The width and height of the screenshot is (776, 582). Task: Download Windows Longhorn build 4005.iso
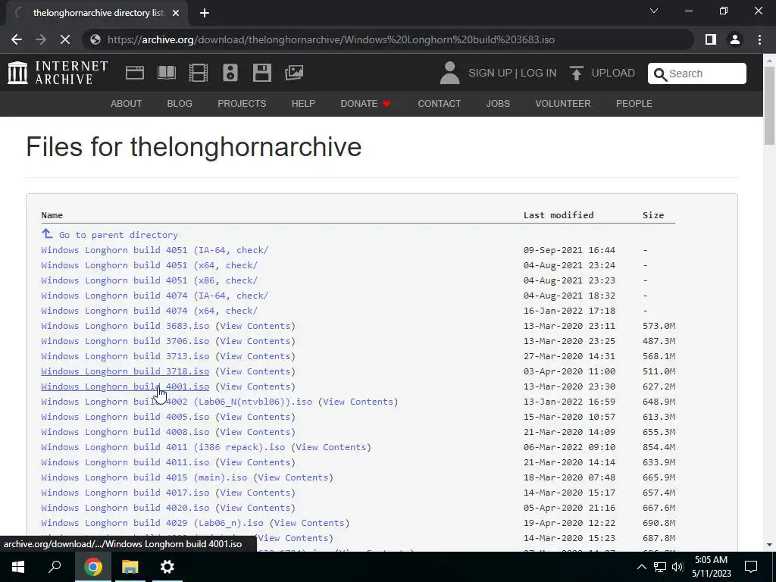(125, 417)
